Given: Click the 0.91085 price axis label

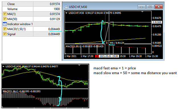Looking at the screenshot, I should click(x=157, y=43).
